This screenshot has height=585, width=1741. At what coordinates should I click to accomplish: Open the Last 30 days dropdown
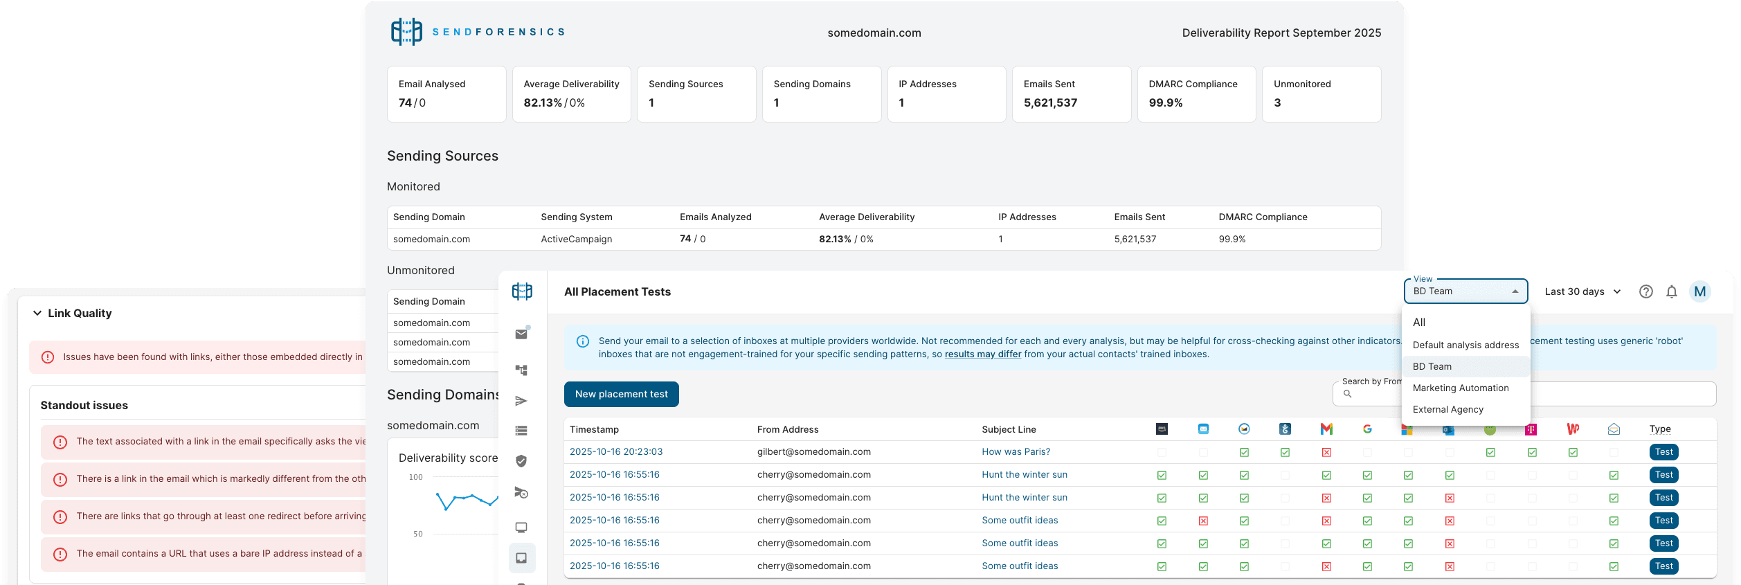click(1582, 291)
